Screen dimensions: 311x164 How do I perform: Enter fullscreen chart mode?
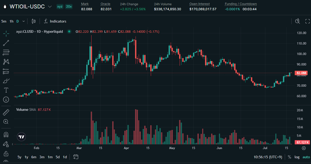click(x=307, y=21)
